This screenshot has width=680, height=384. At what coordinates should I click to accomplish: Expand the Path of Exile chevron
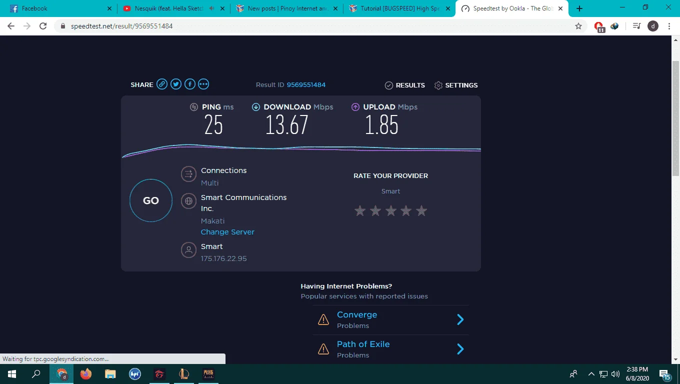click(460, 349)
